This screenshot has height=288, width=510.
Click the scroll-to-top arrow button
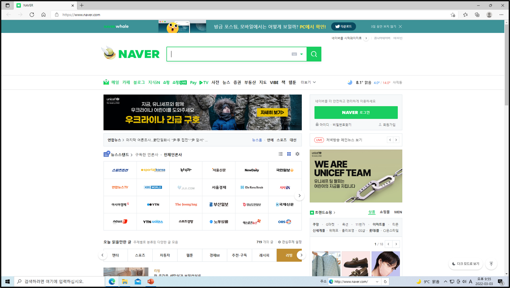[491, 264]
